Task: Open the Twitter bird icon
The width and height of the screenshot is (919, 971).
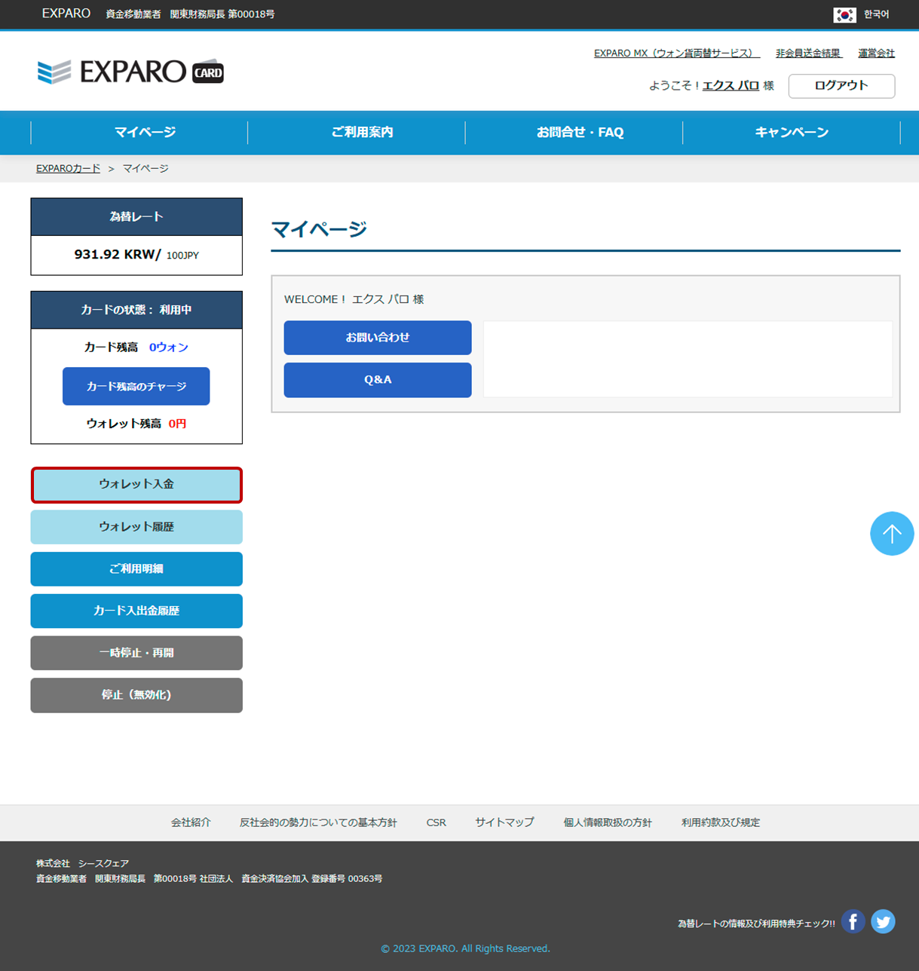Action: tap(883, 921)
